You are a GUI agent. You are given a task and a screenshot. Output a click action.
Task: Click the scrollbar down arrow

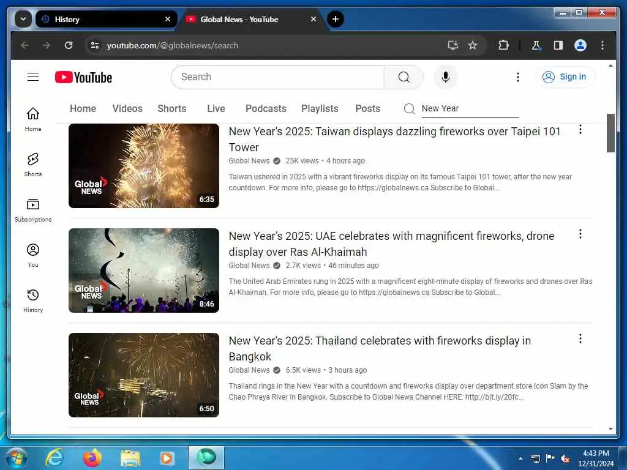[610, 429]
